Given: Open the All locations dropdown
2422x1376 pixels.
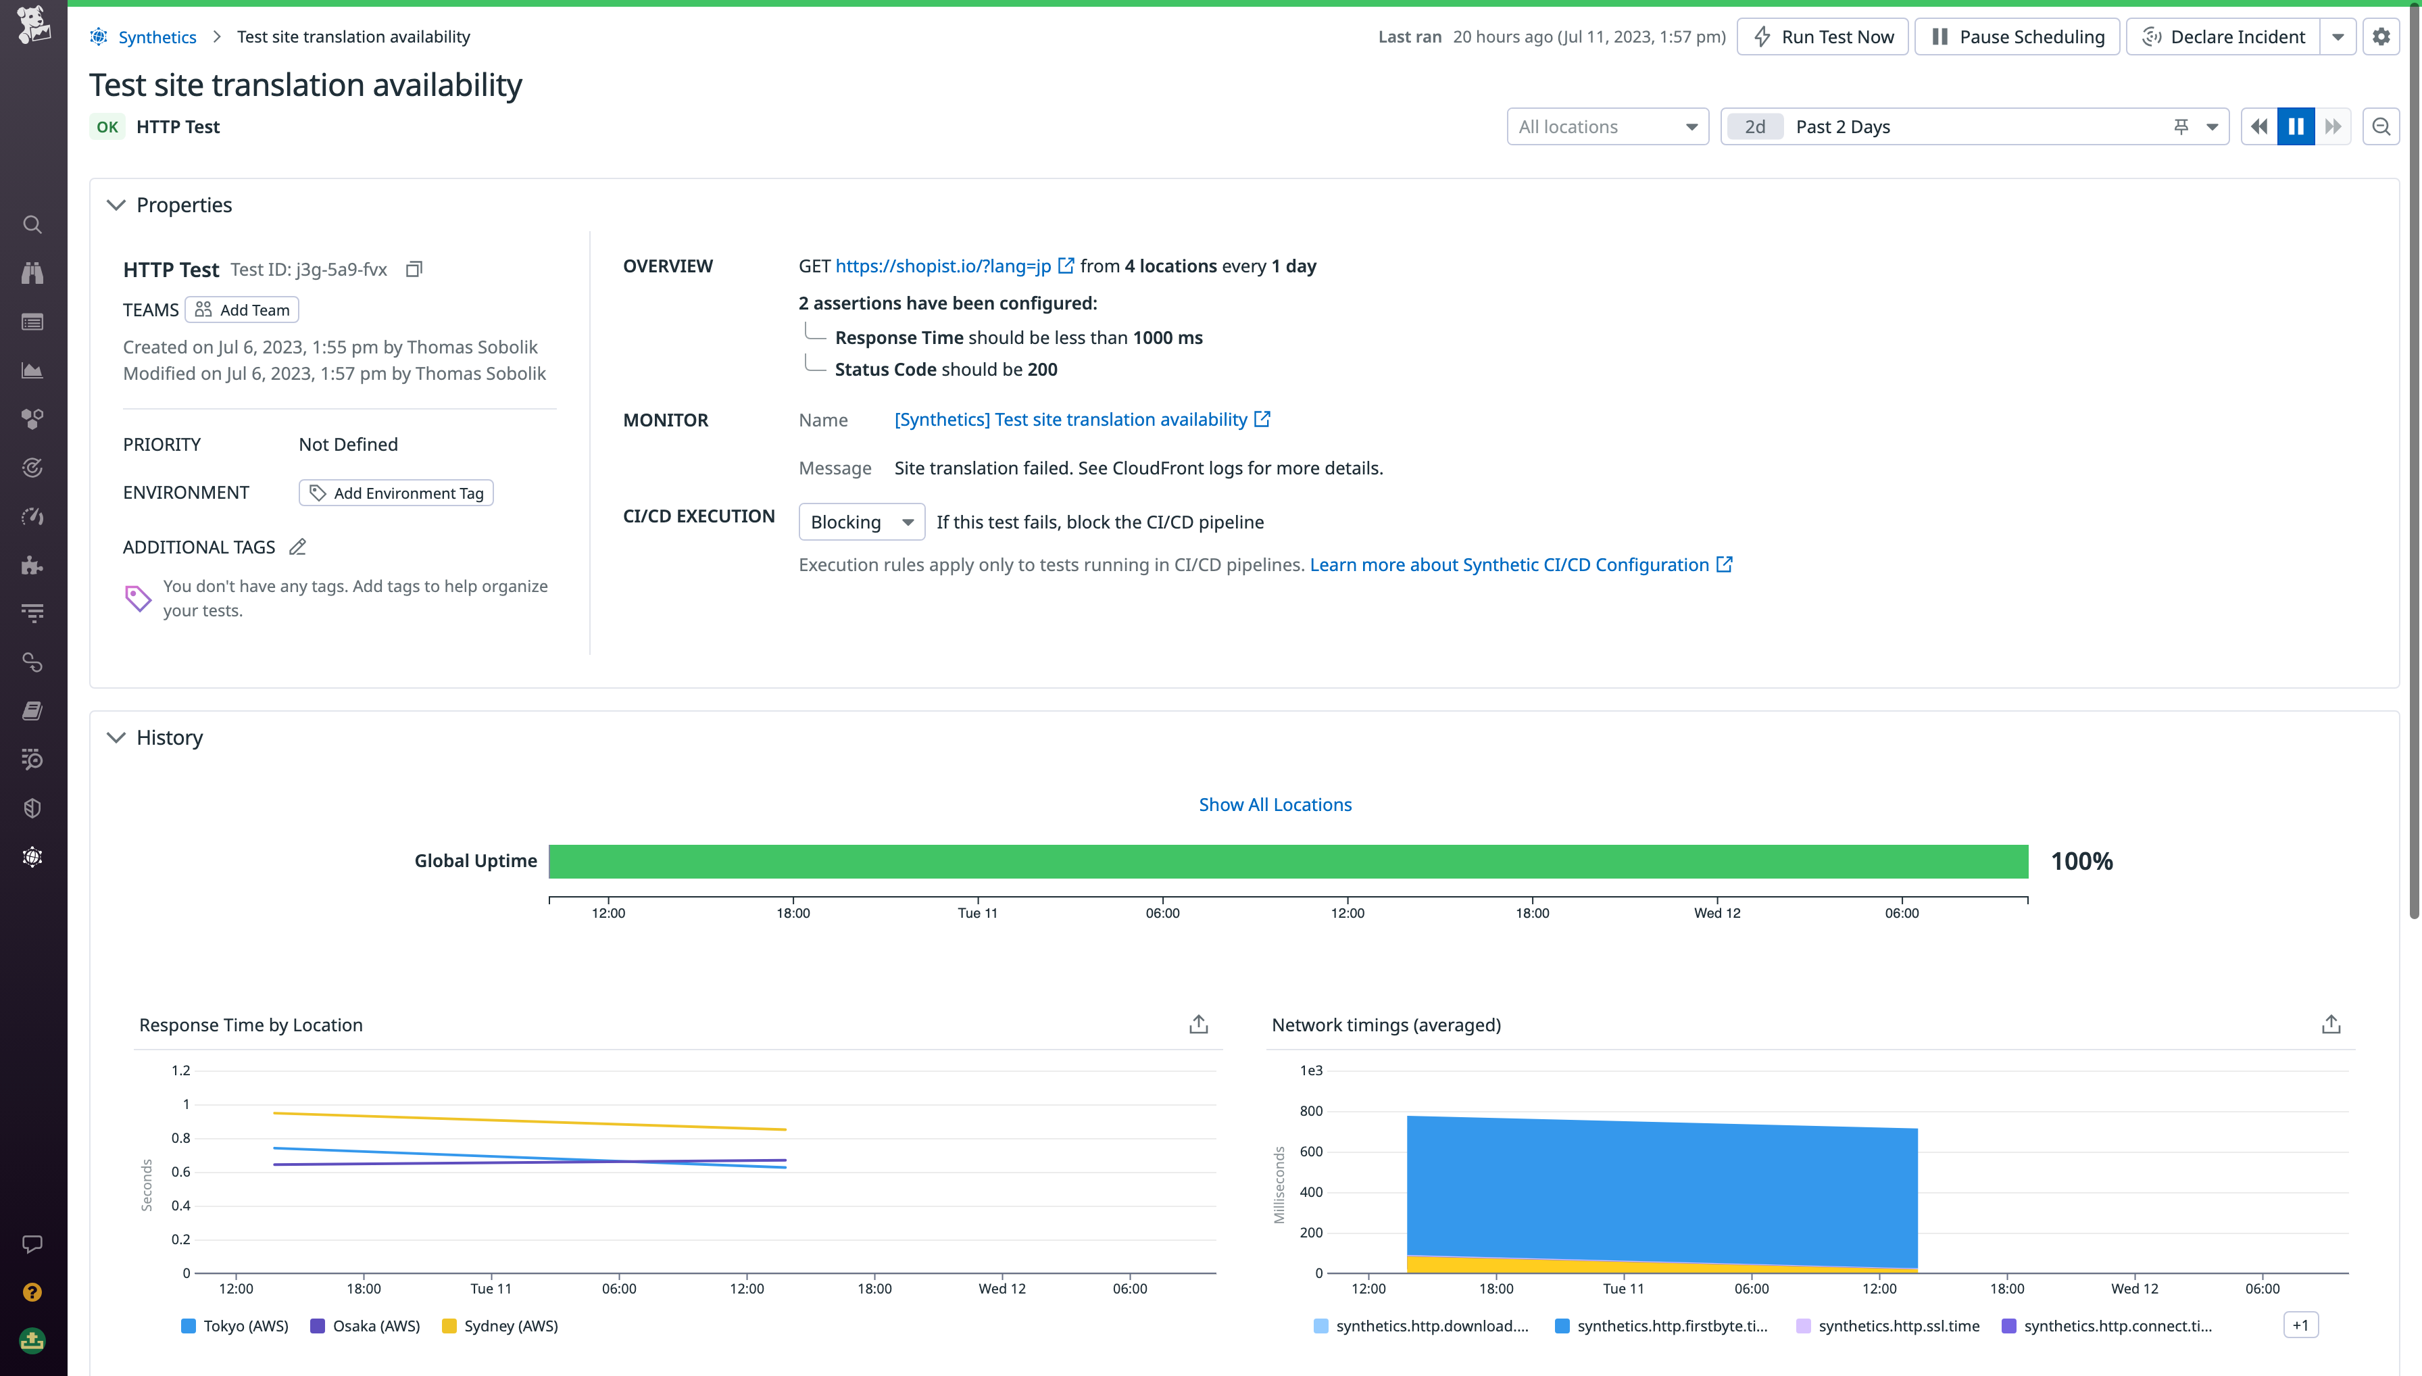Looking at the screenshot, I should click(x=1606, y=126).
